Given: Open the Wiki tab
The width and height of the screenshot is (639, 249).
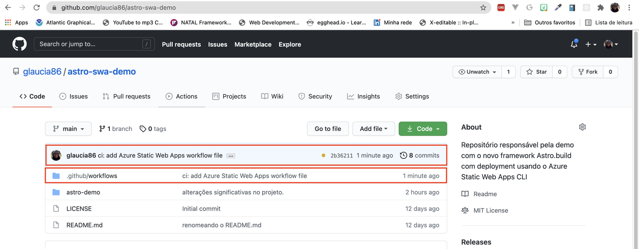Looking at the screenshot, I should pos(272,96).
